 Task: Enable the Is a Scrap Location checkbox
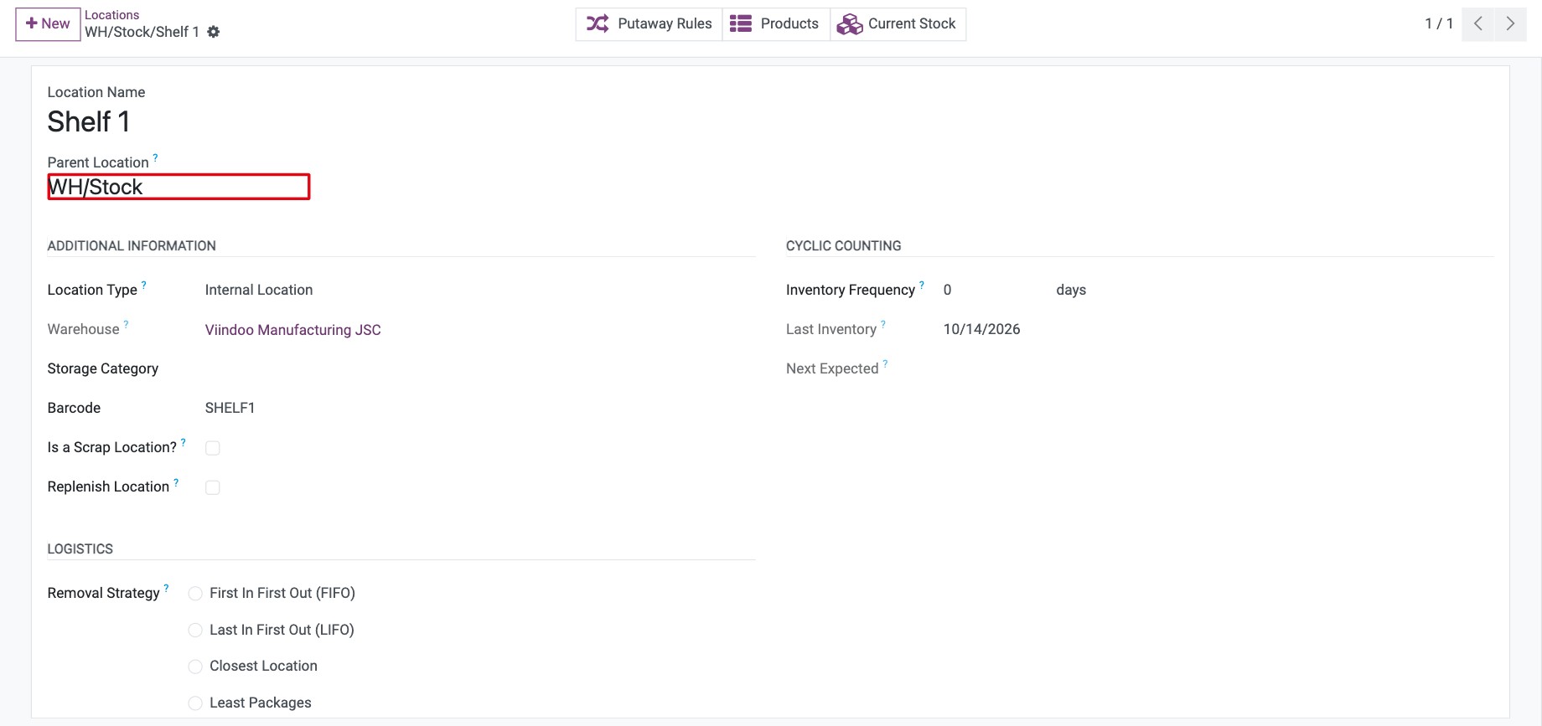[213, 448]
